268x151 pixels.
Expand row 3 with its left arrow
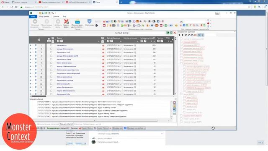31,52
